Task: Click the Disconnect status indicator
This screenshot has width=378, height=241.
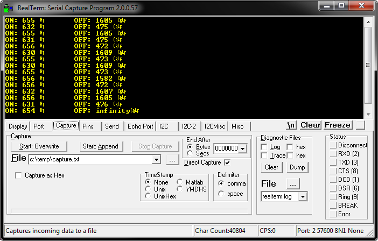Action: point(333,145)
